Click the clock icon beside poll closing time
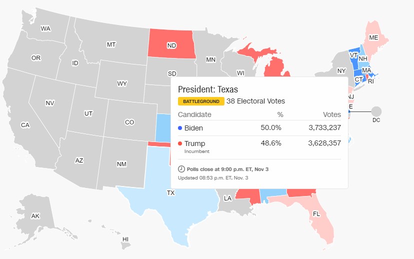The image size is (414, 259). click(x=181, y=169)
